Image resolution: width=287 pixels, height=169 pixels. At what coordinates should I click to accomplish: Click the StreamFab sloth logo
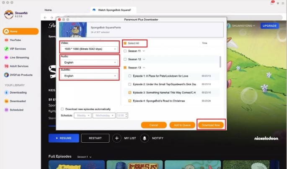point(9,15)
